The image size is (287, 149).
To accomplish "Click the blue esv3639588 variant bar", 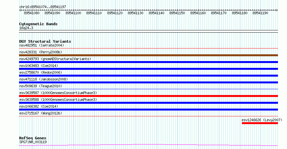I will pyautogui.click(x=148, y=103).
